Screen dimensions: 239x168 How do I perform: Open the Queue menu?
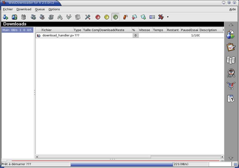tap(40, 9)
